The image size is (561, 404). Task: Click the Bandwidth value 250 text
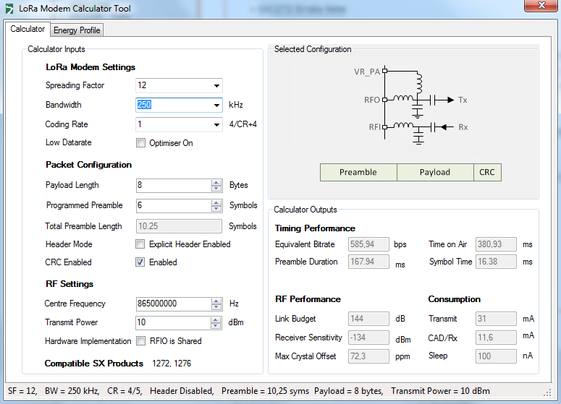pyautogui.click(x=144, y=105)
